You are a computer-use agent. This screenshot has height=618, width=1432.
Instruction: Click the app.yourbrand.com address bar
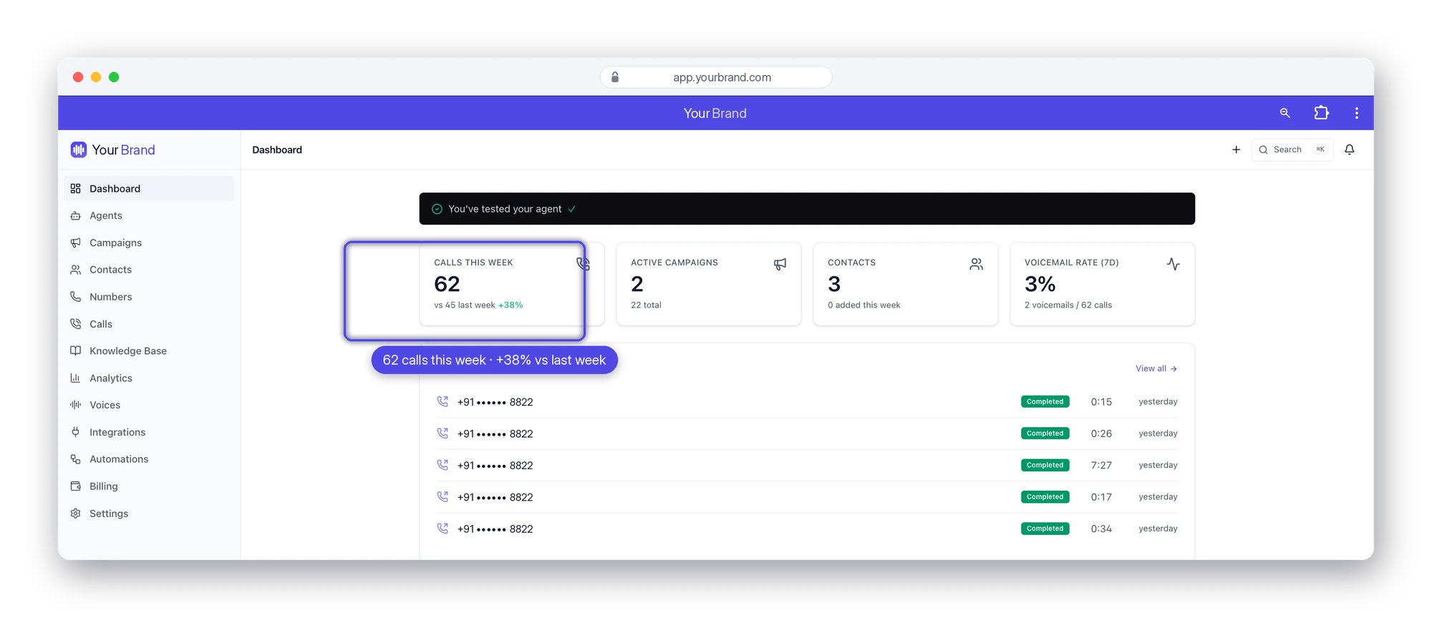(x=716, y=77)
